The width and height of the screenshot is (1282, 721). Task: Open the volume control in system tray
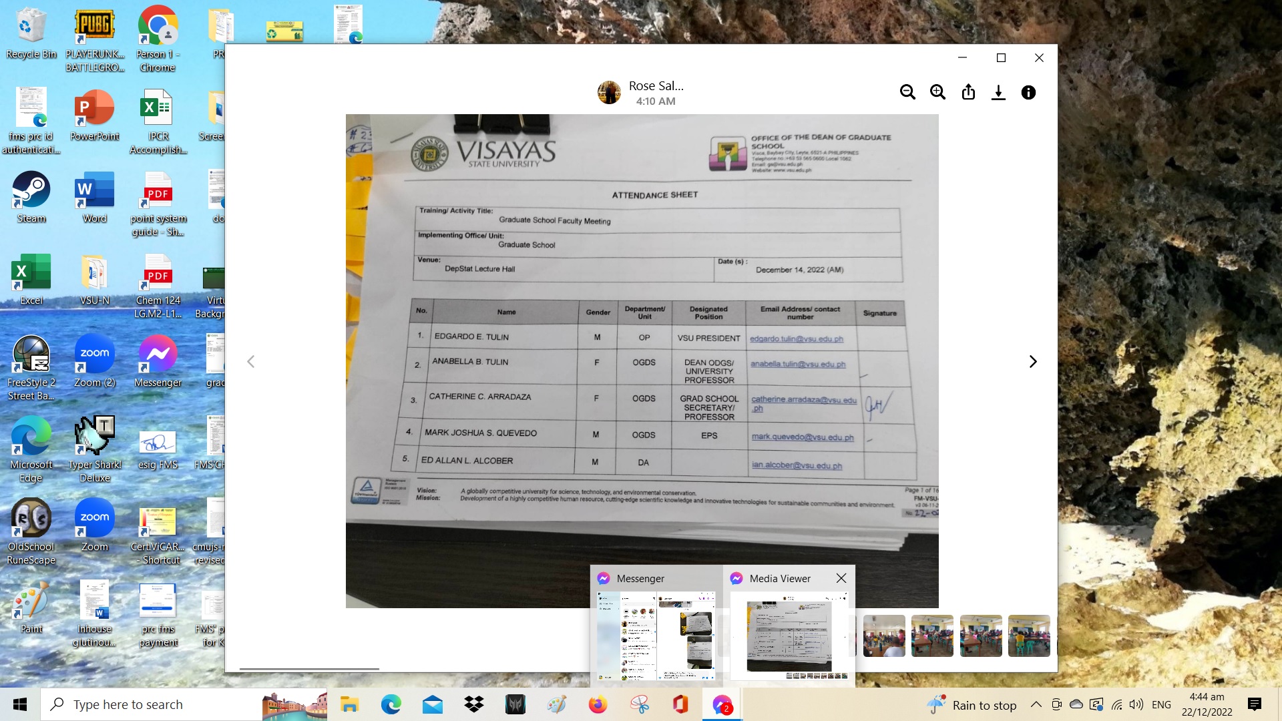pyautogui.click(x=1136, y=704)
